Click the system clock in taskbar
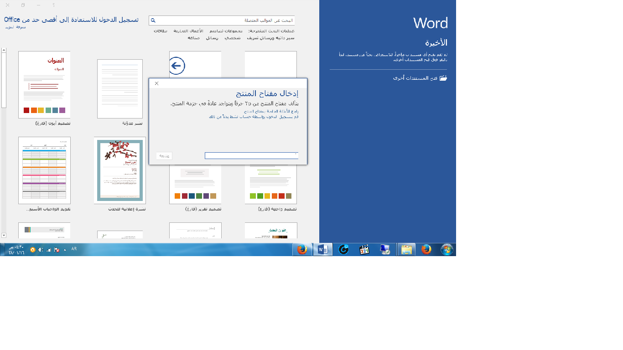The image size is (623, 350). 16,250
